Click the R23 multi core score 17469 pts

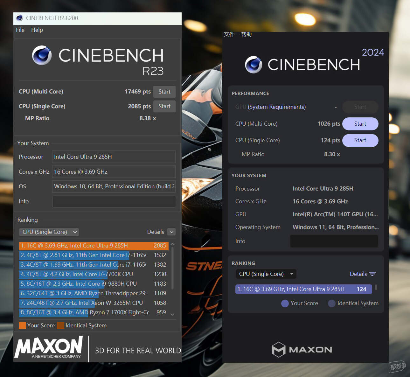pos(138,92)
